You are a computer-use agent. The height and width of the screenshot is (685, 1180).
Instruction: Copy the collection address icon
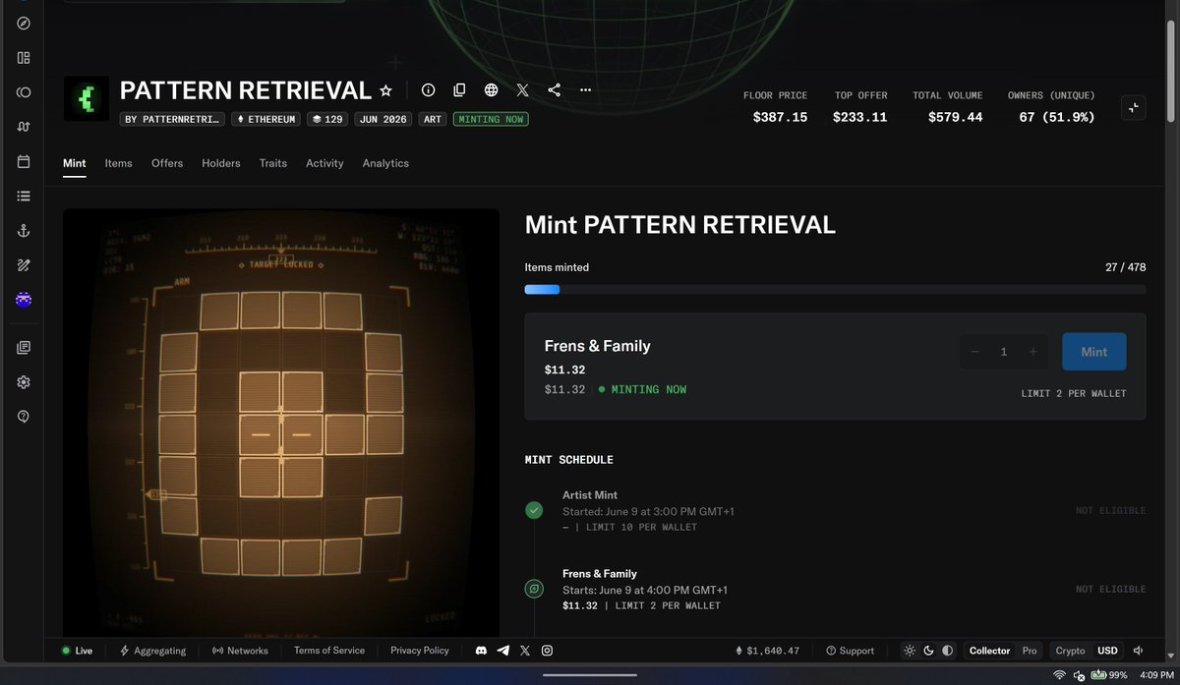(x=459, y=90)
